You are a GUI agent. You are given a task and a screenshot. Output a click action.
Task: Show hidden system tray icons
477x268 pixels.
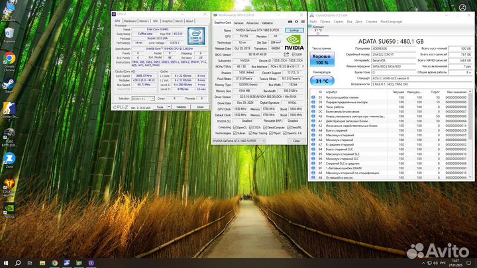pos(423,263)
